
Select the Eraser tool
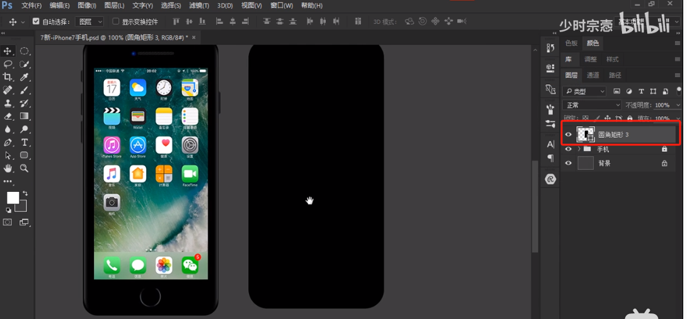point(8,116)
